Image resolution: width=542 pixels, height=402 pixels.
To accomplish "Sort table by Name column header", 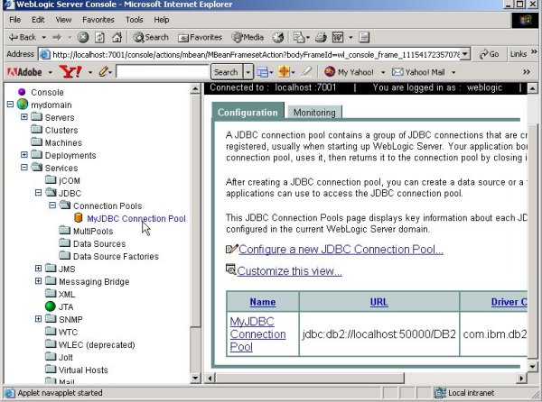I will [x=263, y=302].
